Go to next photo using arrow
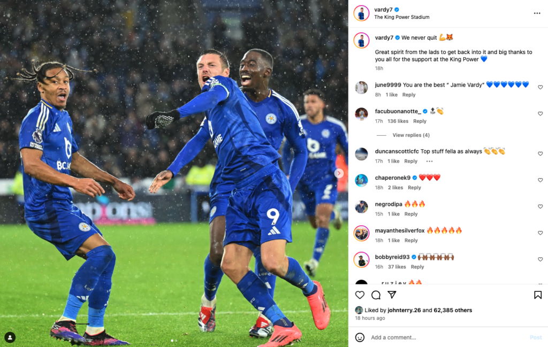 coord(339,173)
